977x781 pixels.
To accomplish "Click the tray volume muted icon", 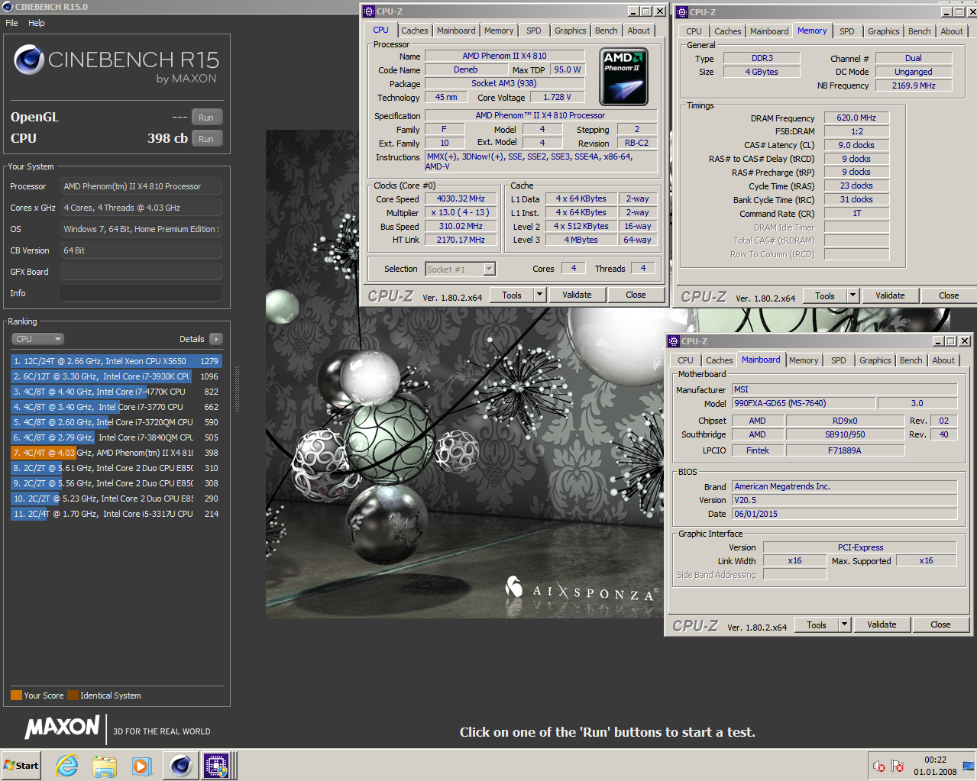I will [879, 766].
